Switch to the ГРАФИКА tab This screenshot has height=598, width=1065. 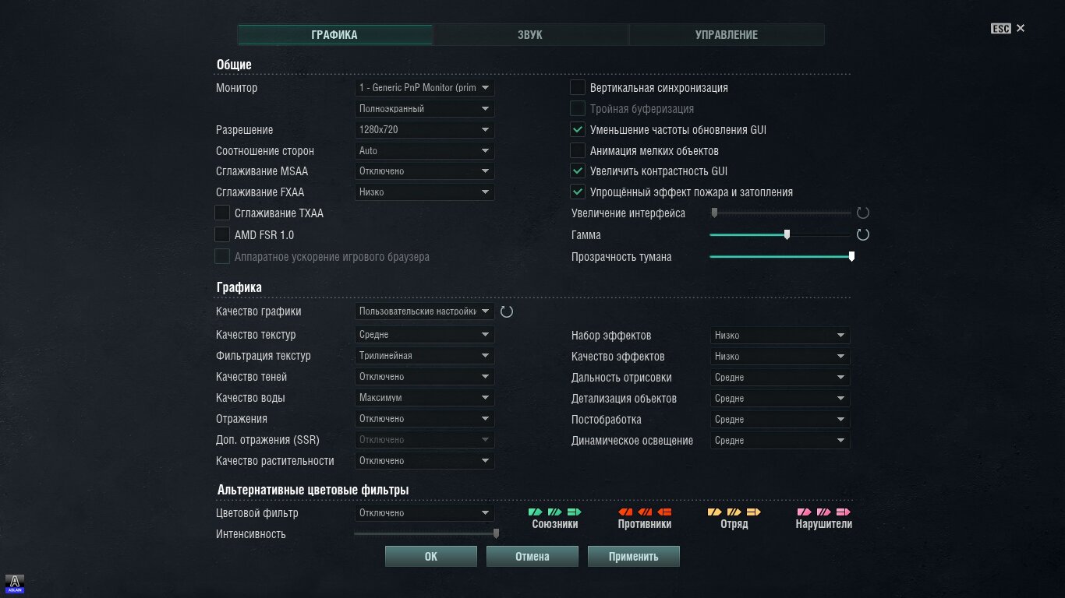[335, 35]
